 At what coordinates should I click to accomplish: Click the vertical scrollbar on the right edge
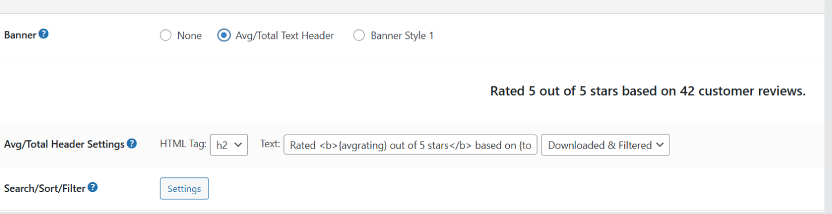click(828, 107)
